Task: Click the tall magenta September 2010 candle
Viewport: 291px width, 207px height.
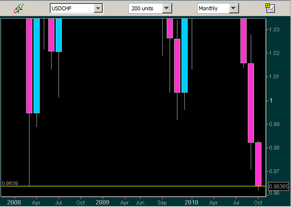Action: (x=251, y=103)
